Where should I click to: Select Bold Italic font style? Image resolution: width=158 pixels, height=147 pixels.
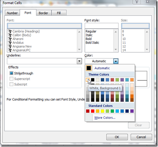[x=92, y=43]
